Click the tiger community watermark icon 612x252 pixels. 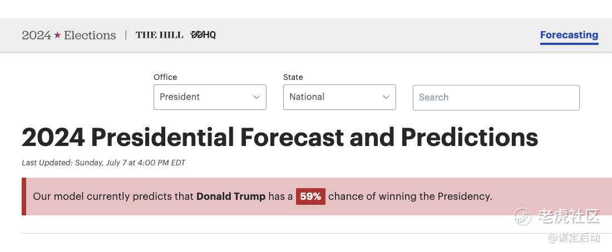pyautogui.click(x=522, y=216)
